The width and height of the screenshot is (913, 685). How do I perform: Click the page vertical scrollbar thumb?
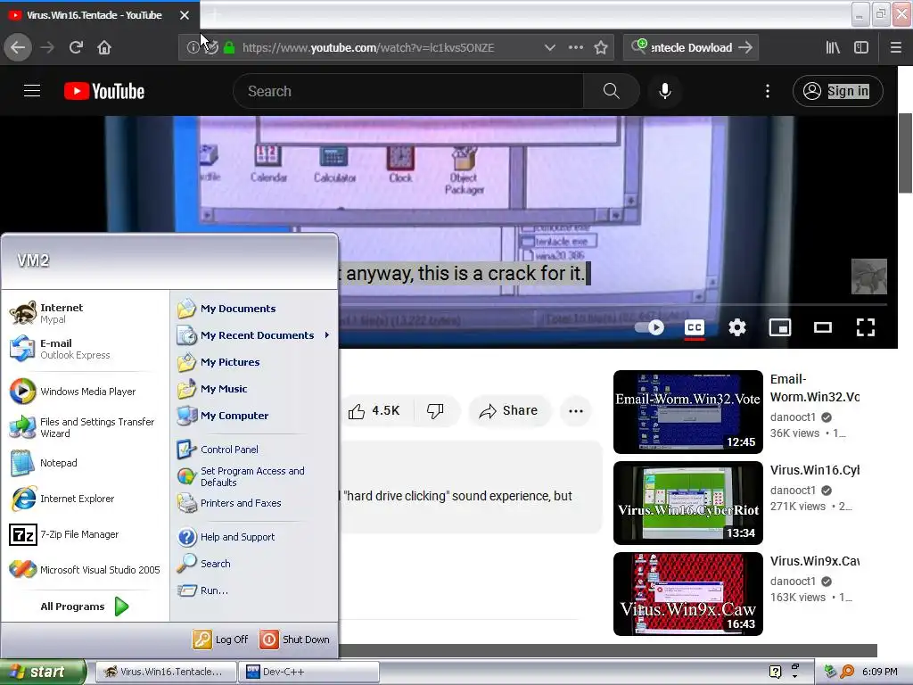(906, 153)
